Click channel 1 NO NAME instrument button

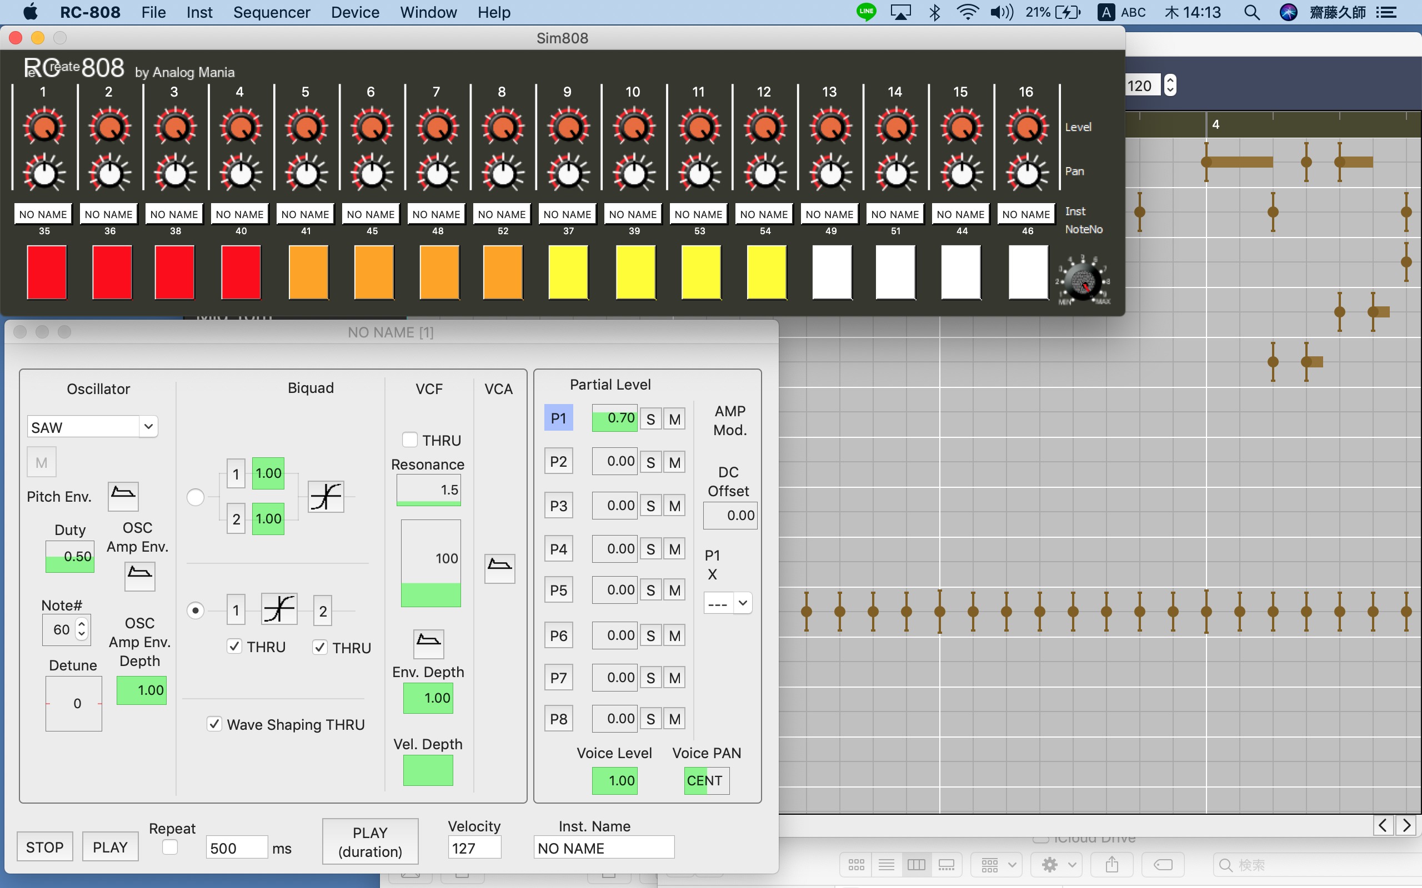pyautogui.click(x=43, y=214)
